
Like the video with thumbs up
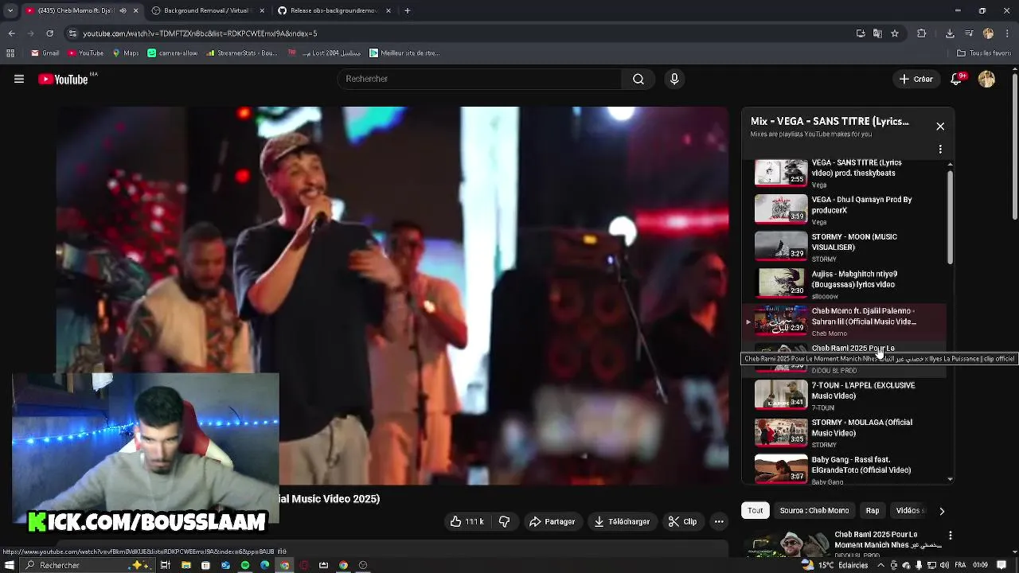click(x=467, y=521)
